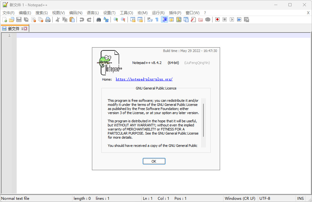
Task: Switch to the 新文件 1 tab
Action: 15,28
